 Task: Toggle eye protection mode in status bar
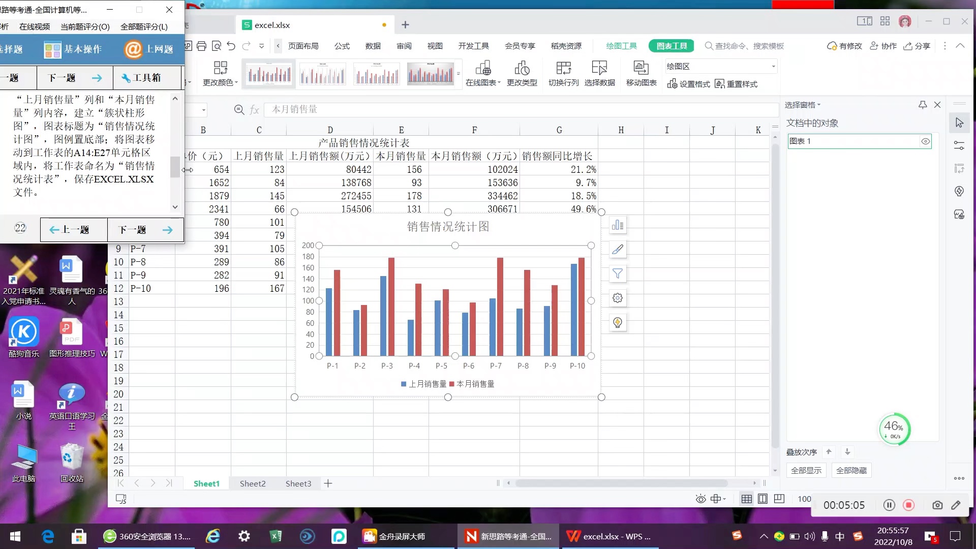(x=700, y=499)
